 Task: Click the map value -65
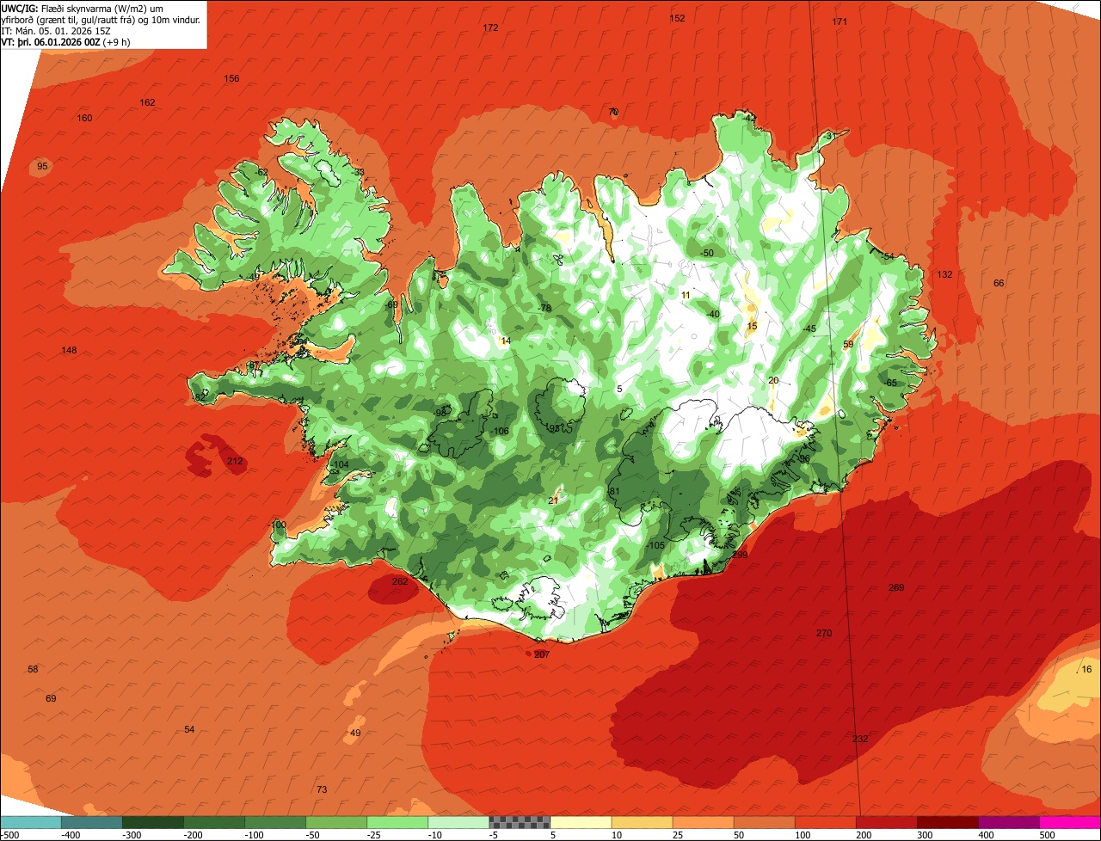[x=890, y=384]
